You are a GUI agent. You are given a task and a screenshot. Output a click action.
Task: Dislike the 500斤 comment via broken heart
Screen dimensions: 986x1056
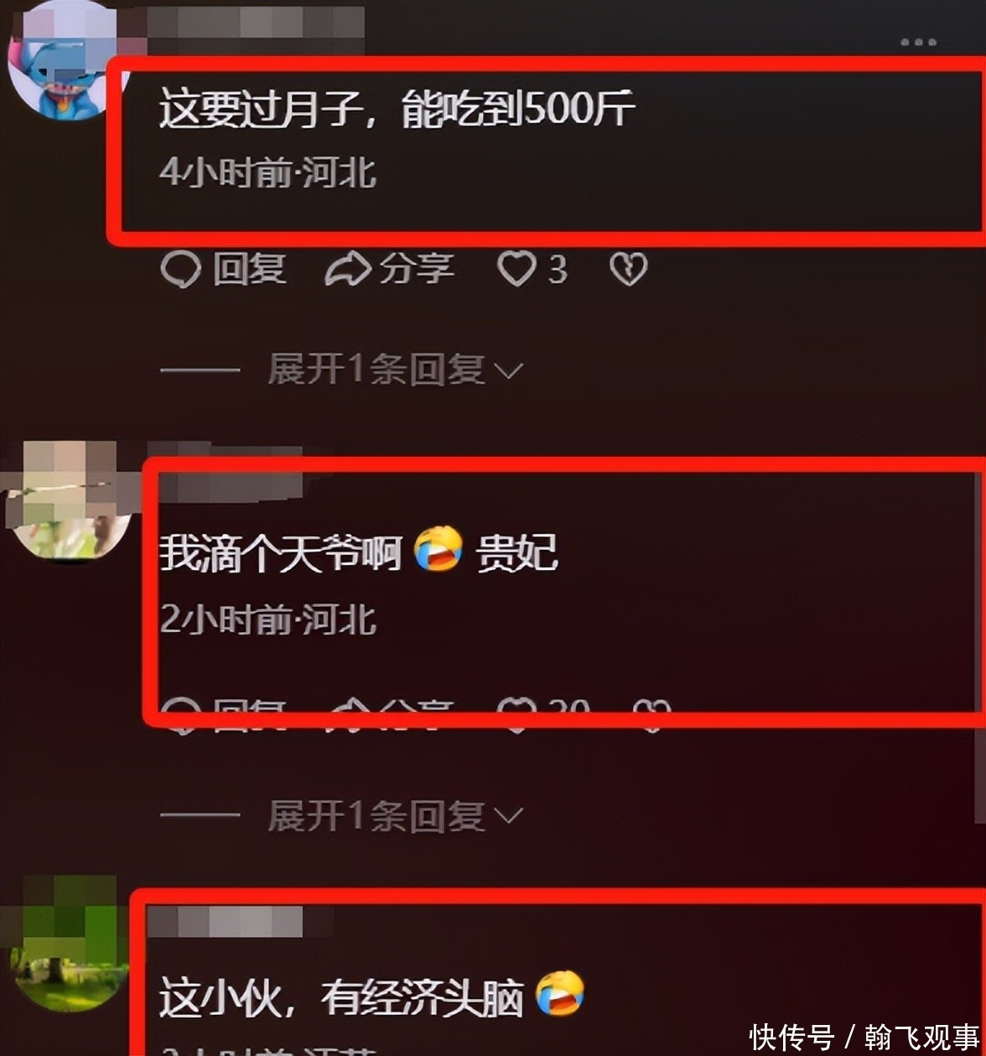[629, 270]
